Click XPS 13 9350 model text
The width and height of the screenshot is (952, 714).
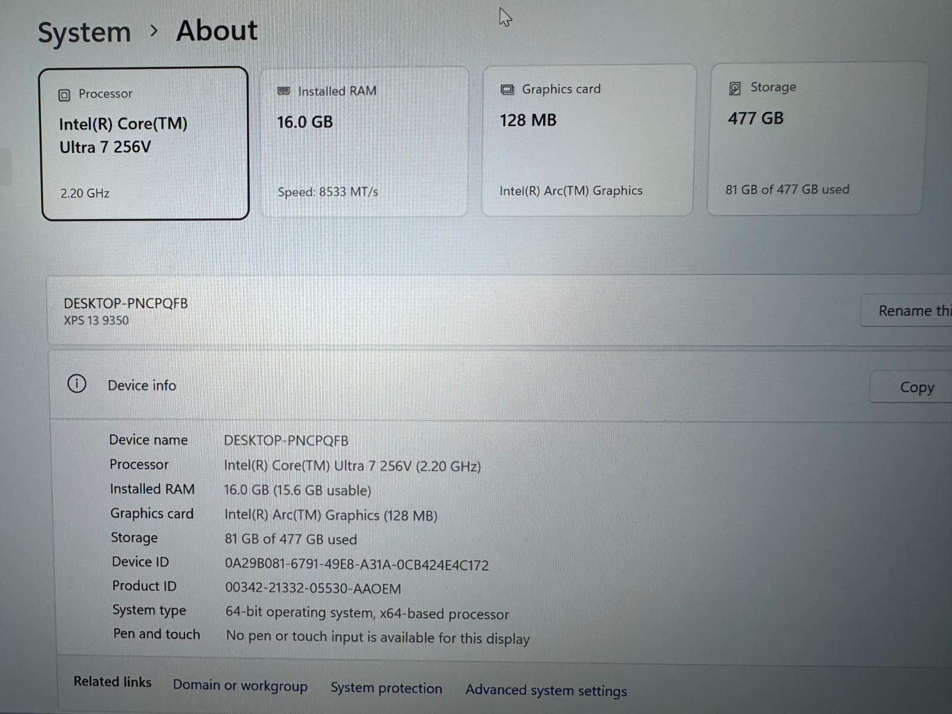tap(96, 320)
